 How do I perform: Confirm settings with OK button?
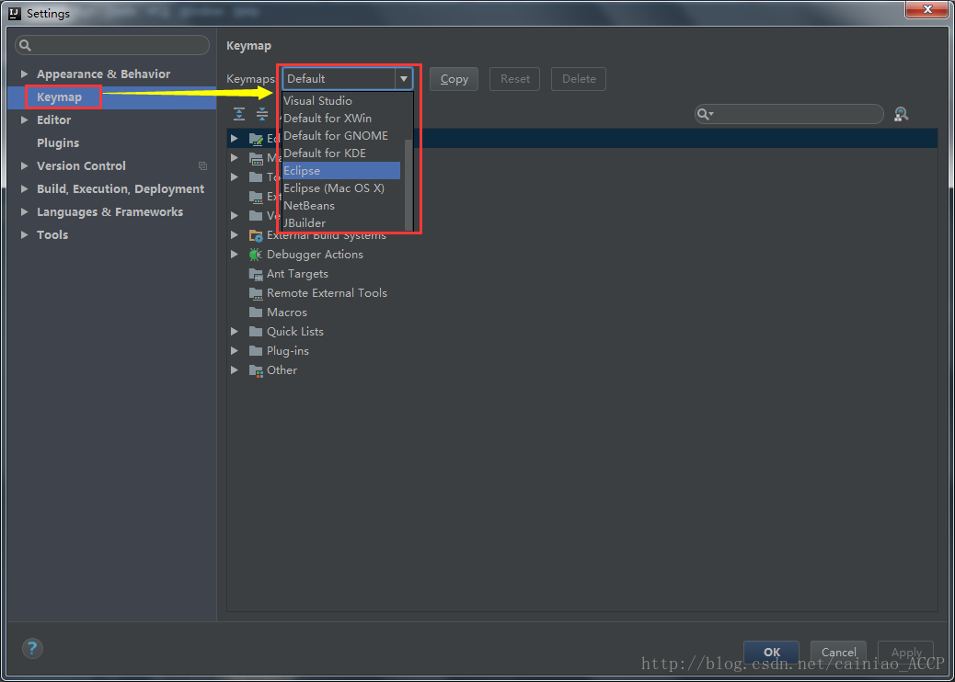771,653
